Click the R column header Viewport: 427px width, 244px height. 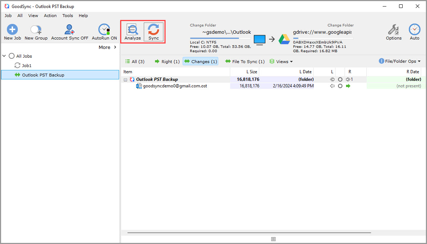[350, 72]
